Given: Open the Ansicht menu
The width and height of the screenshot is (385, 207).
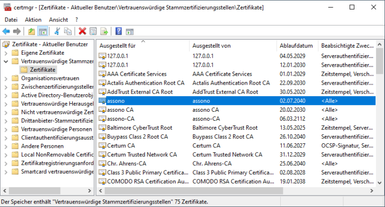Looking at the screenshot, I should [x=59, y=20].
